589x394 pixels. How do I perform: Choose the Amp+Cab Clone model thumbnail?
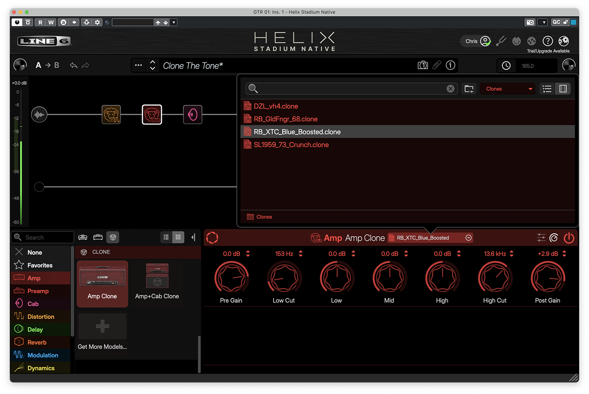point(157,284)
